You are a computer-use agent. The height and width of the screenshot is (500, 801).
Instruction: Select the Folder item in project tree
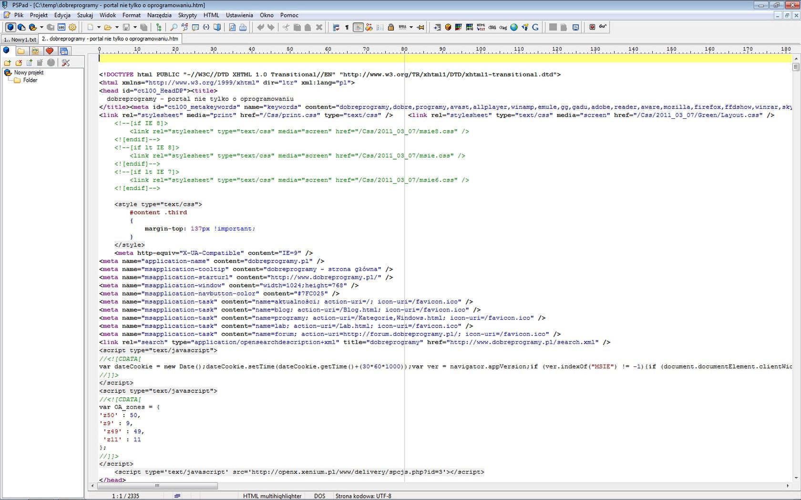click(30, 80)
